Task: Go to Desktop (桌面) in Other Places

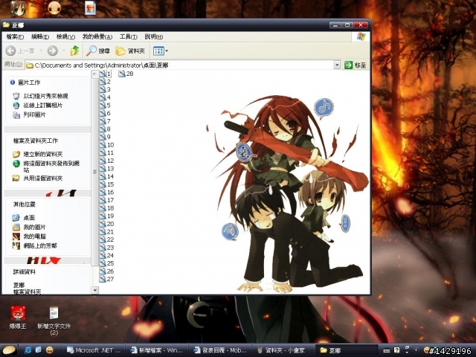Action: [29, 218]
